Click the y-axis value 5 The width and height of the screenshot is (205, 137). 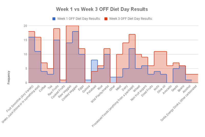(x=25, y=69)
